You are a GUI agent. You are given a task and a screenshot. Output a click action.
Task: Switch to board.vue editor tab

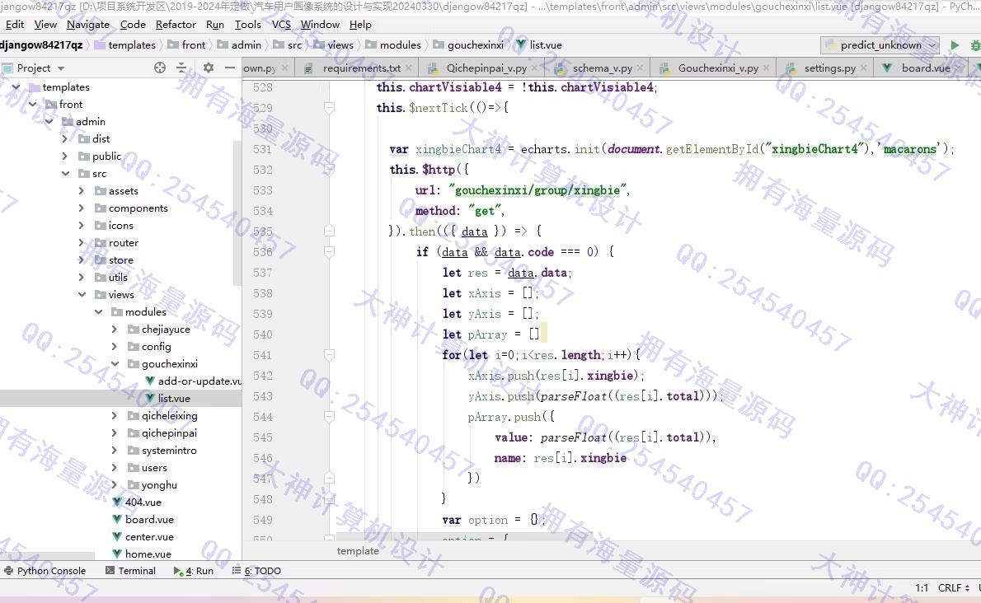click(x=922, y=68)
